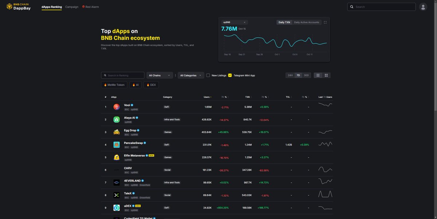Open the All Categories dropdown

pos(191,75)
